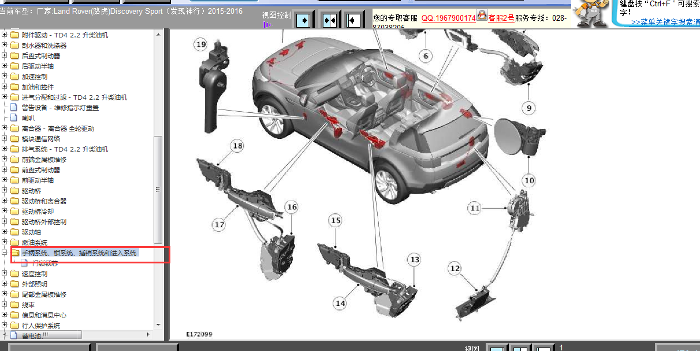The width and height of the screenshot is (700, 351).
Task: Click the left-pane-only view control icon
Action: pos(304,20)
